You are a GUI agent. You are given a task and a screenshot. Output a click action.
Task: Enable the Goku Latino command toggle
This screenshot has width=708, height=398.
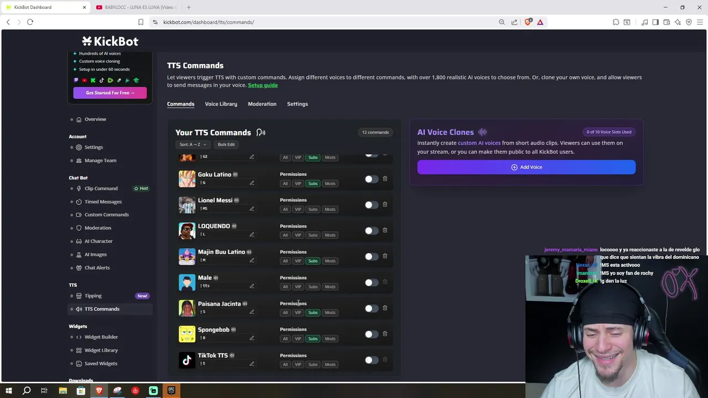[371, 179]
